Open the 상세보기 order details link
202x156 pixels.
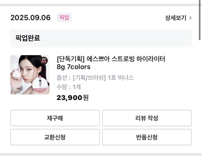click(x=176, y=18)
